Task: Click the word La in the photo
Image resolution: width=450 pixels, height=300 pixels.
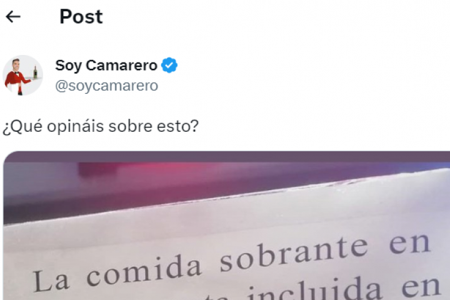Action: [x=51, y=280]
